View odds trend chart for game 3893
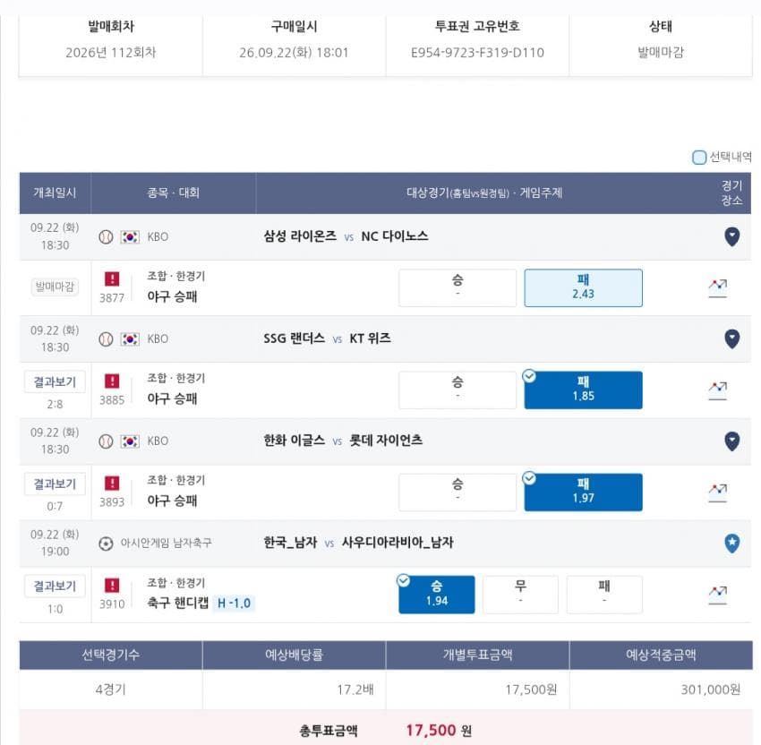761x745 pixels. (x=717, y=492)
